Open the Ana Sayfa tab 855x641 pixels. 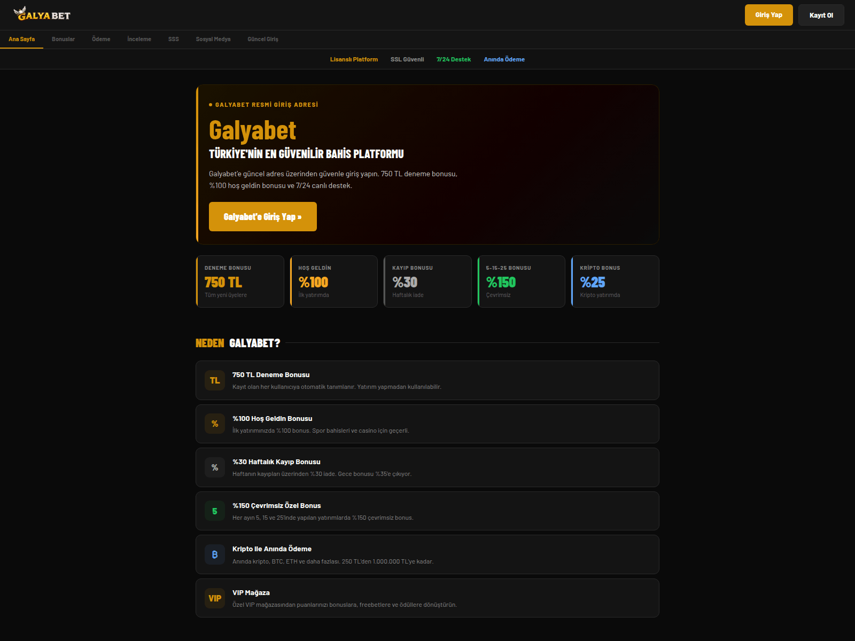tap(21, 39)
